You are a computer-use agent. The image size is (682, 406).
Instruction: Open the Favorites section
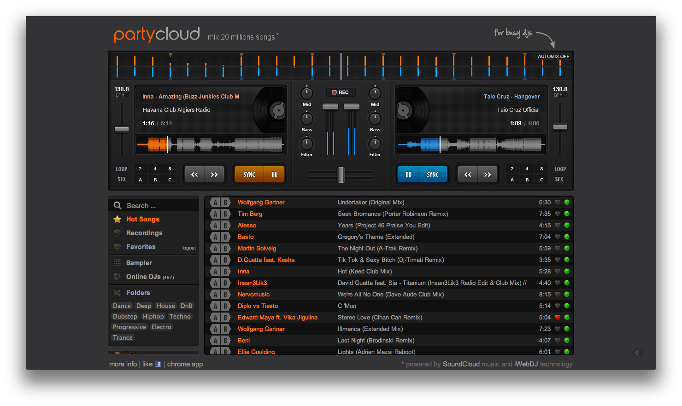click(x=141, y=247)
